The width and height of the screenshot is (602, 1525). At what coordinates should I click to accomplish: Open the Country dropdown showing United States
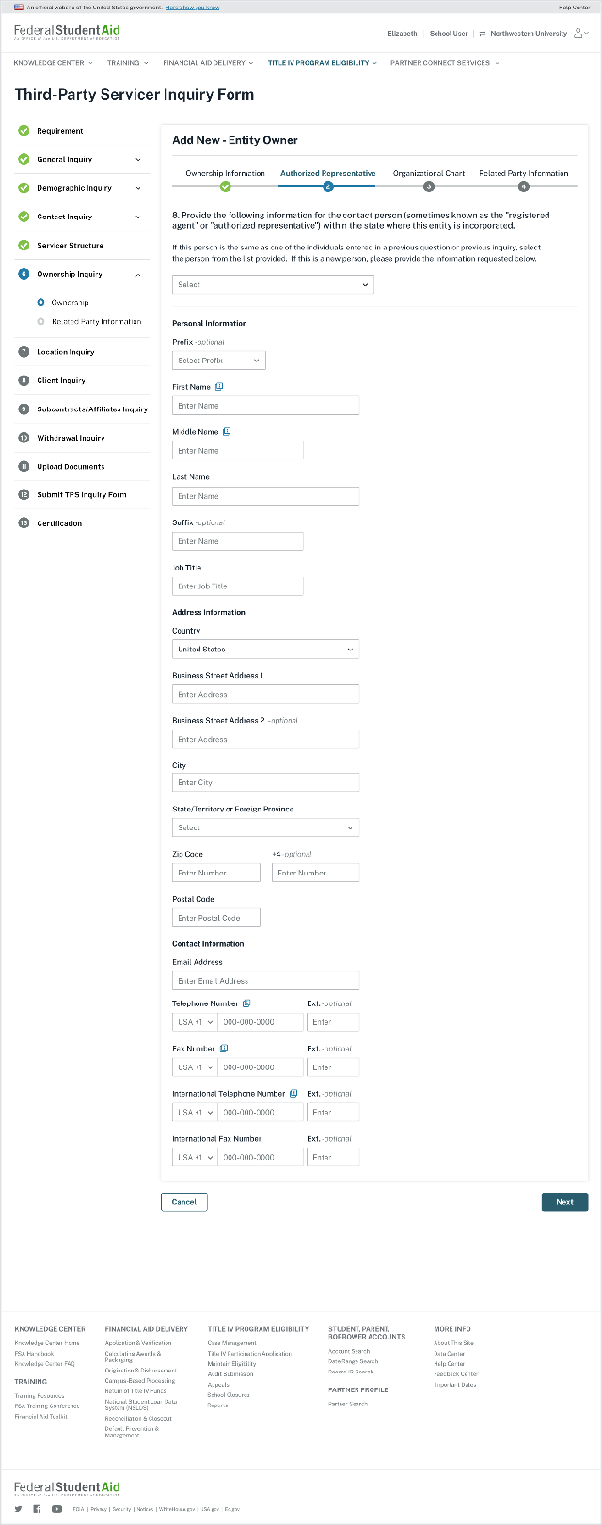(x=265, y=650)
